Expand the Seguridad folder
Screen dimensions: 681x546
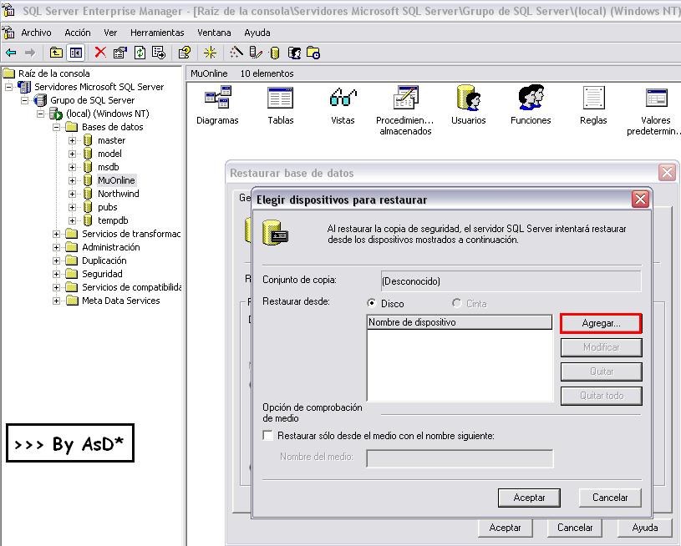56,274
